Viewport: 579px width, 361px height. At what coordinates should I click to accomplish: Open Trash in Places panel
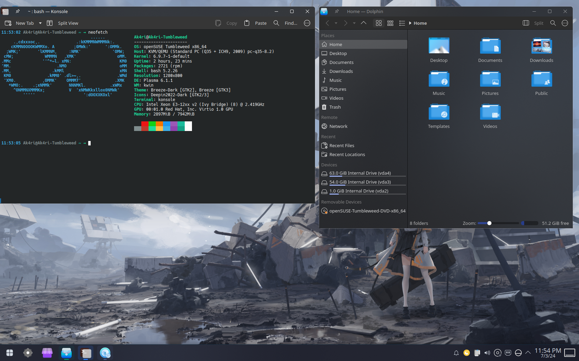pyautogui.click(x=363, y=107)
